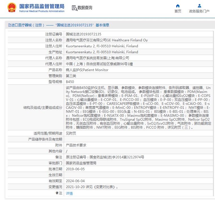Click the 进口医疗器械（注册）基本信息 heading
The height and width of the screenshot is (200, 215).
click(59, 25)
